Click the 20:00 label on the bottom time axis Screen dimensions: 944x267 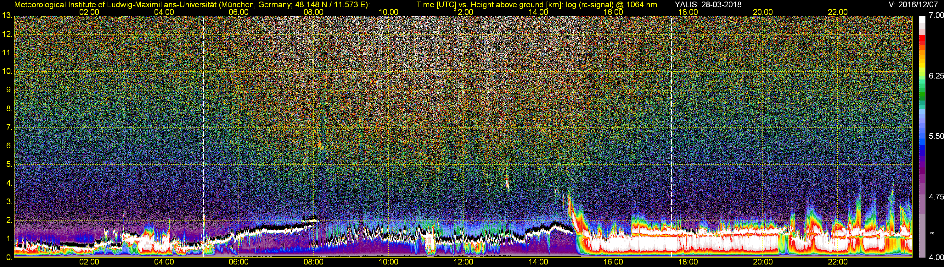click(763, 262)
